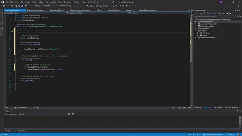Open the View menu
The width and height of the screenshot is (242, 136).
(17, 2)
